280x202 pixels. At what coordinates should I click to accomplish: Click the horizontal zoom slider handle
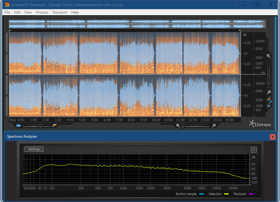point(183,126)
